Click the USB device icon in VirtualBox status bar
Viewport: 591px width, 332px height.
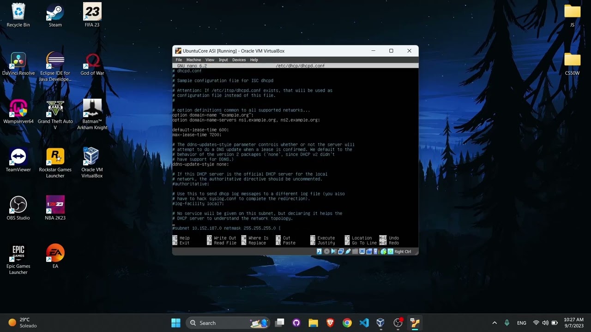click(348, 251)
